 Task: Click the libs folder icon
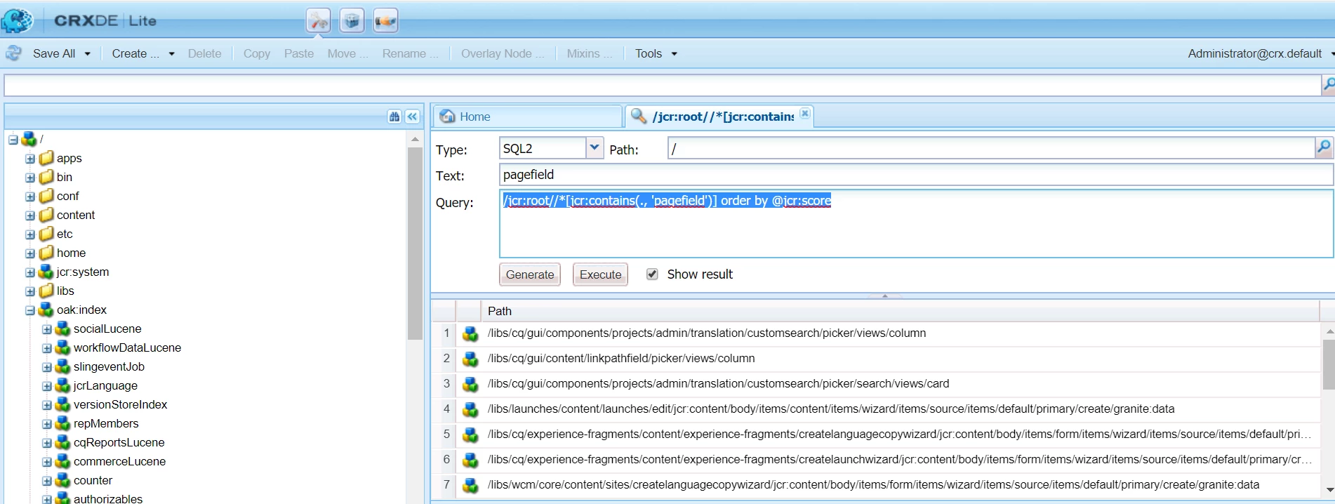tap(46, 291)
